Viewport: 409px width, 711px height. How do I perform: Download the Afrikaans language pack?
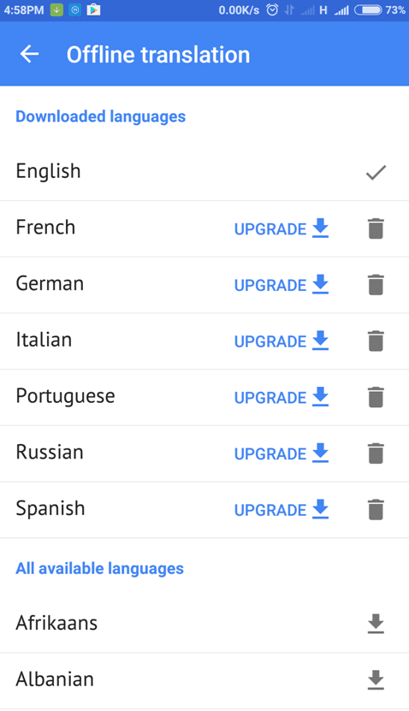(x=376, y=624)
